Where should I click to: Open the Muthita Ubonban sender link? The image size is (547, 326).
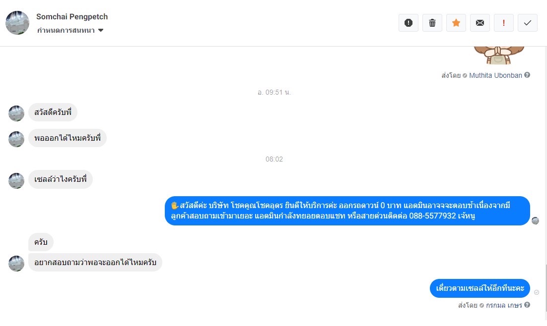[495, 75]
